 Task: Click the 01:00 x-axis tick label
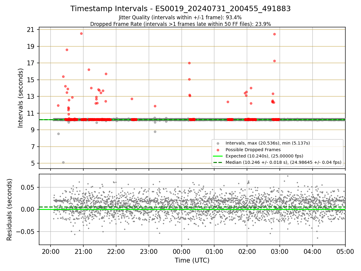tap(214, 251)
